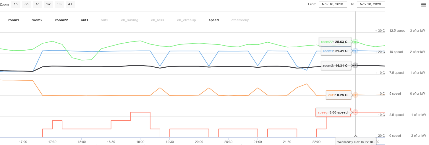This screenshot has width=429, height=145.
Task: Toggle room1 series in the legend
Action: click(x=13, y=20)
